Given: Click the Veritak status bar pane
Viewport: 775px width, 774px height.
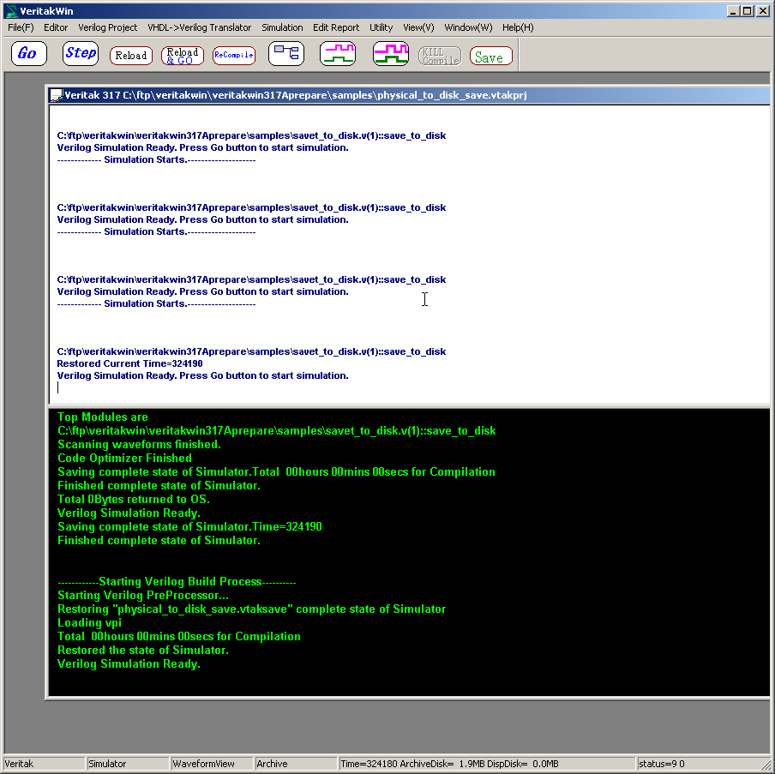Looking at the screenshot, I should tap(44, 764).
